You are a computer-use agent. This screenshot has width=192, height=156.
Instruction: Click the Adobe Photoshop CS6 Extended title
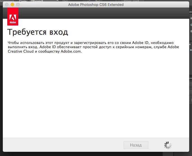click(96, 5)
